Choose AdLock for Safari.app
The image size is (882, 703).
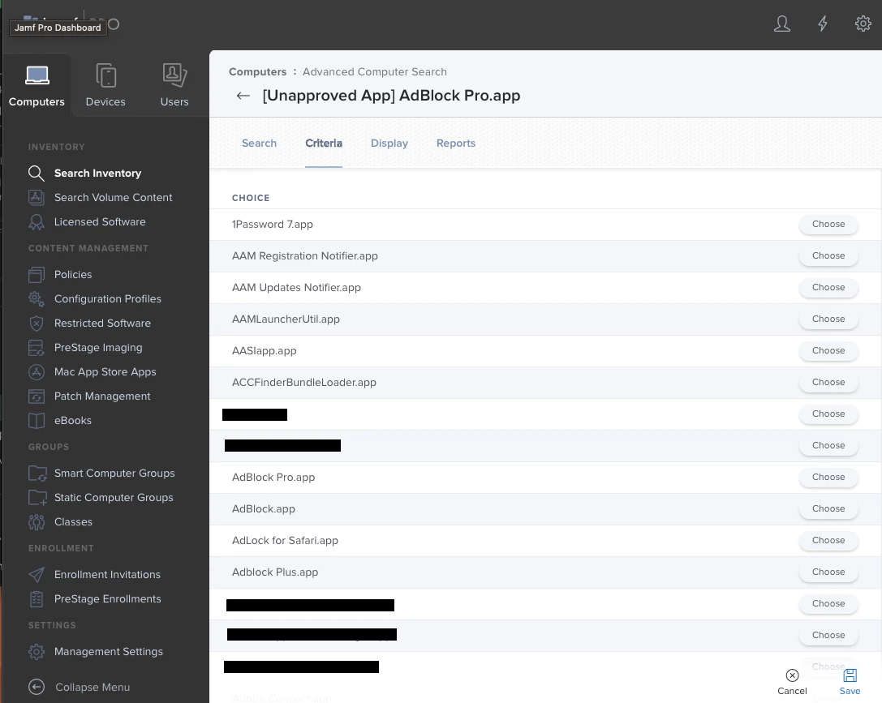[x=828, y=540]
